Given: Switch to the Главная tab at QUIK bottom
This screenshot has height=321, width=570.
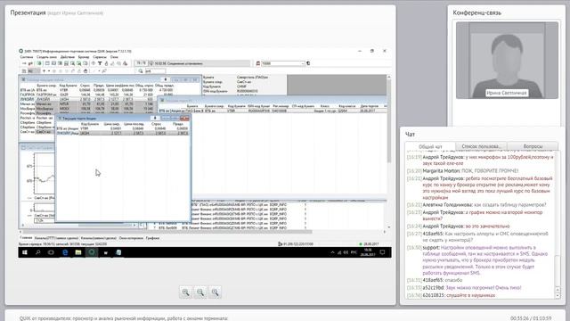Looking at the screenshot, I should coord(26,238).
